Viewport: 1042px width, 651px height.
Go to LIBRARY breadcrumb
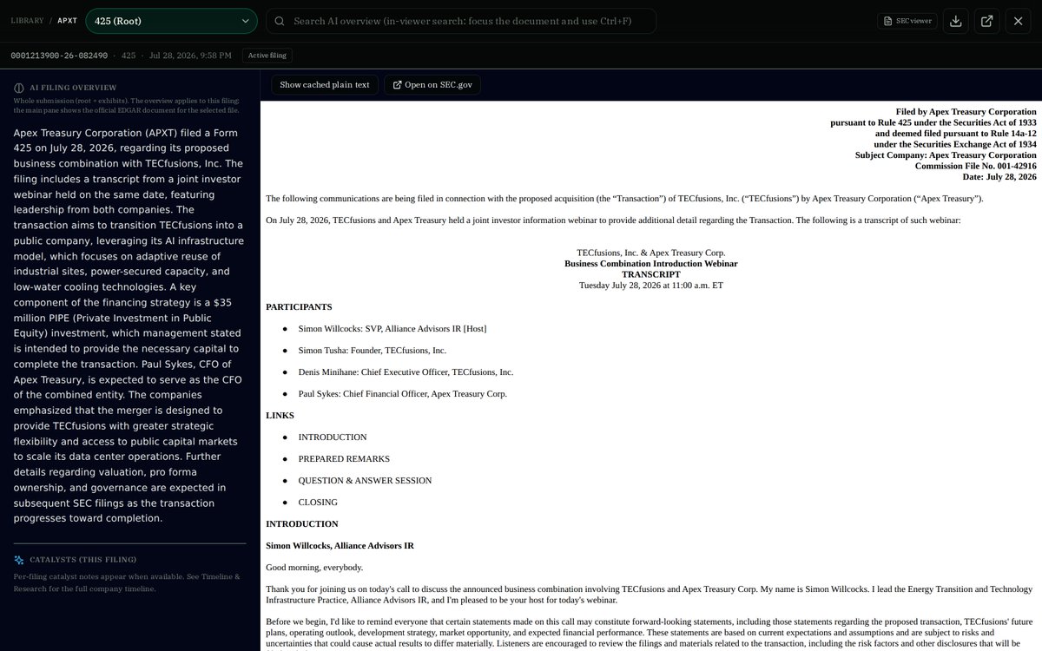(x=28, y=21)
